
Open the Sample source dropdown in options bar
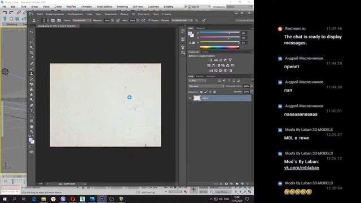coord(182,20)
